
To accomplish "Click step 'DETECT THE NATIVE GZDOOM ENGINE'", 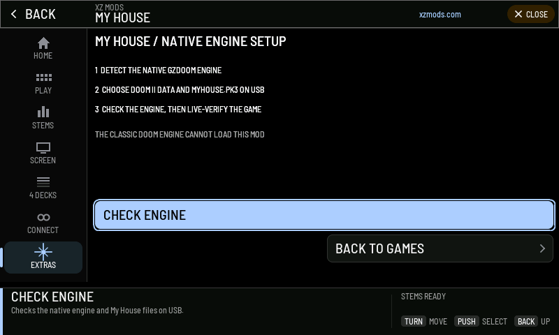I will [161, 70].
